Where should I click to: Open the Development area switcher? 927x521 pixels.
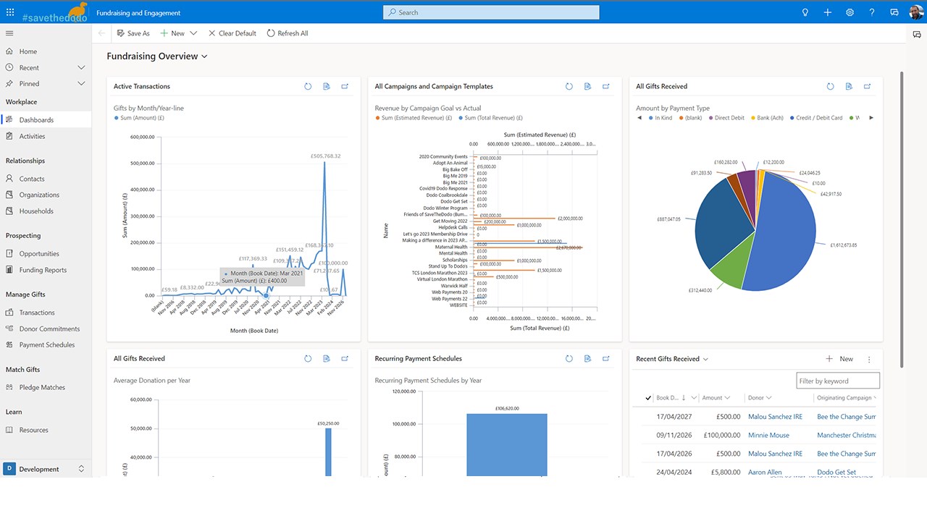coord(46,469)
